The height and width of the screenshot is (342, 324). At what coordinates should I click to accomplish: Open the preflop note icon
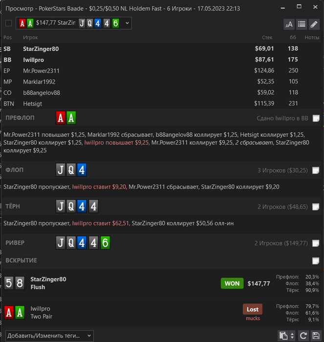pos(316,118)
